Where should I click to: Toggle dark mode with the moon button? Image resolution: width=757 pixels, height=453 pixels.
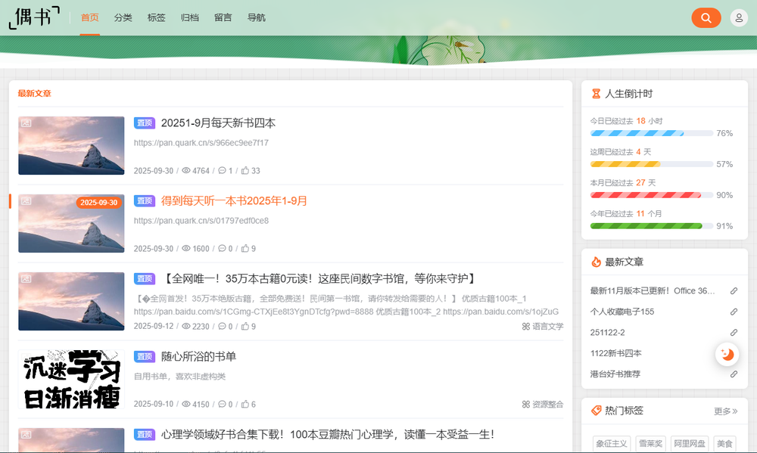point(727,353)
